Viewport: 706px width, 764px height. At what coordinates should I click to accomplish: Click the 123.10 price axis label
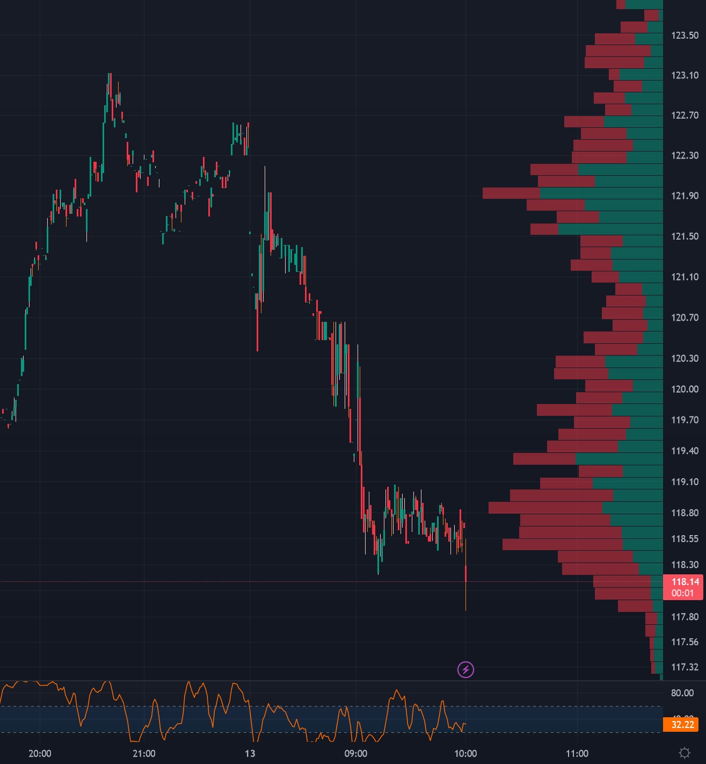click(685, 75)
